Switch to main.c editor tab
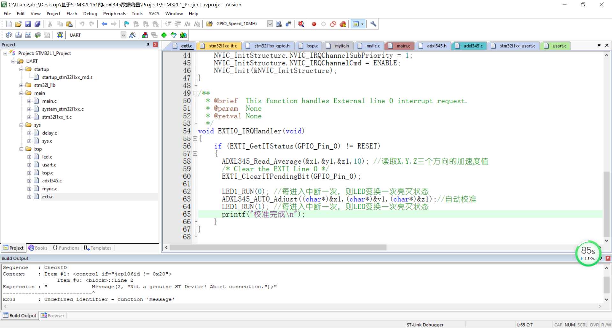612x328 pixels. (400, 46)
